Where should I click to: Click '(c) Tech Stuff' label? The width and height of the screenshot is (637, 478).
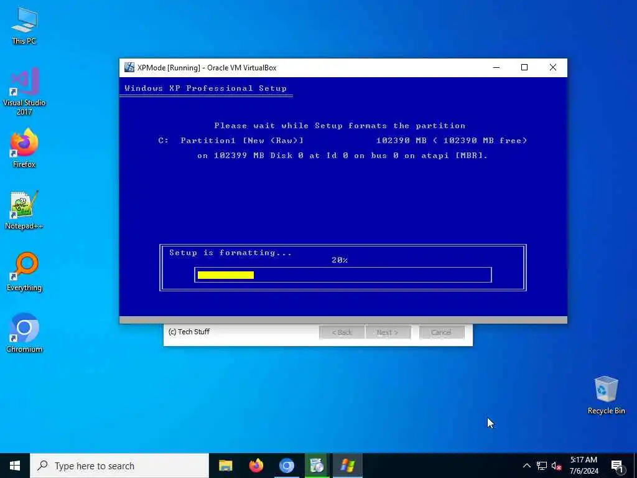[x=189, y=332]
